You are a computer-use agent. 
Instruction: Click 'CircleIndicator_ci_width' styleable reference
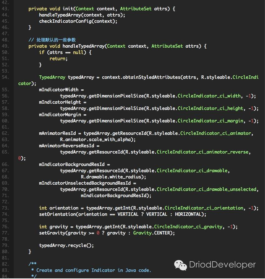(x=209, y=96)
